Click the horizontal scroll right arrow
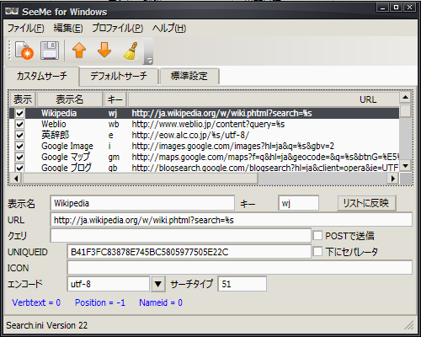The height and width of the screenshot is (337, 421). (393, 178)
